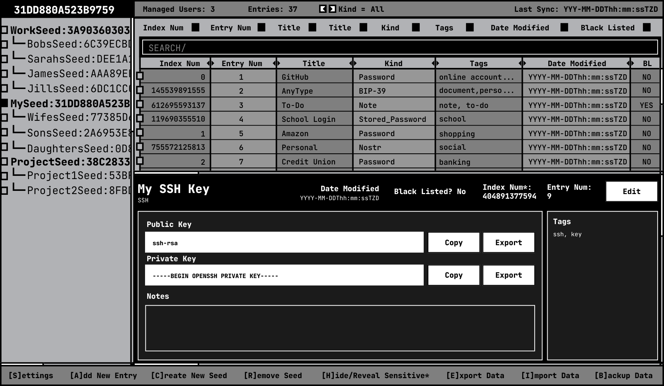
Task: Select the GitHub entry row checkbox
Action: click(x=140, y=76)
